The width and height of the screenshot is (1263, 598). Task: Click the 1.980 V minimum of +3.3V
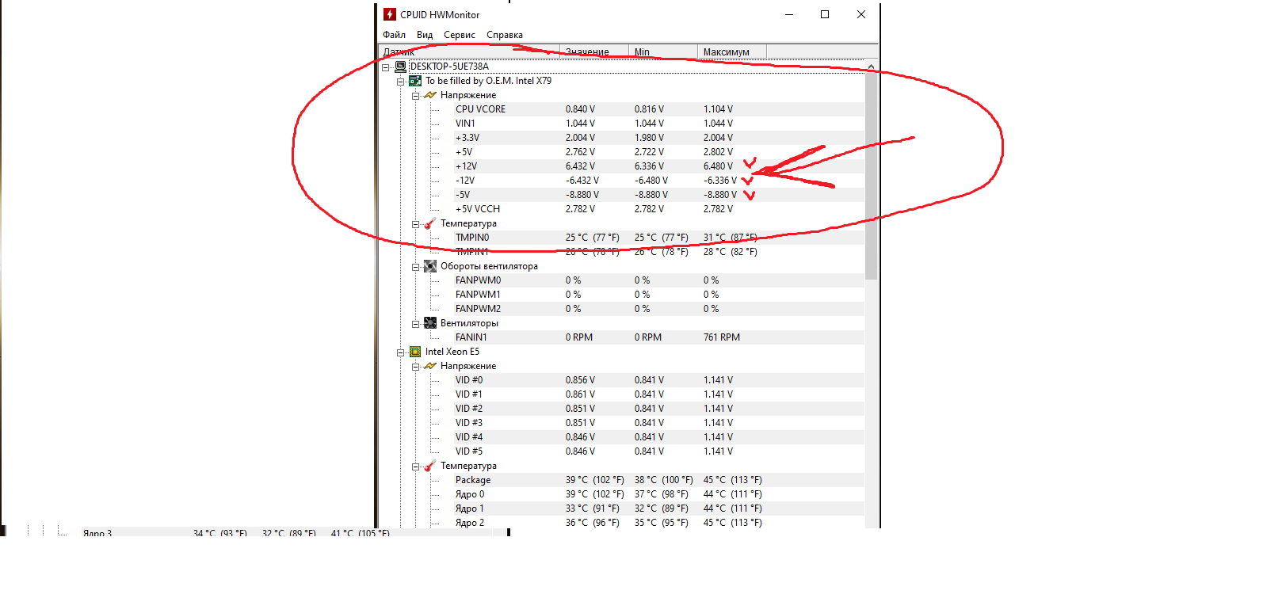pyautogui.click(x=649, y=138)
